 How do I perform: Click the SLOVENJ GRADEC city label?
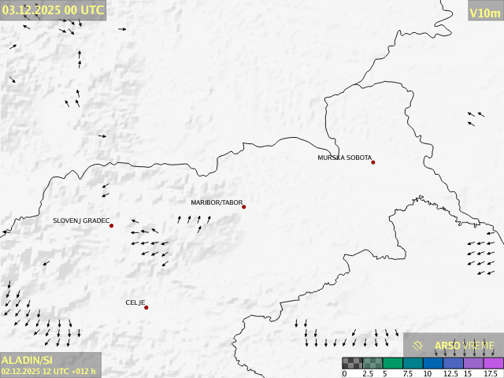coord(81,221)
